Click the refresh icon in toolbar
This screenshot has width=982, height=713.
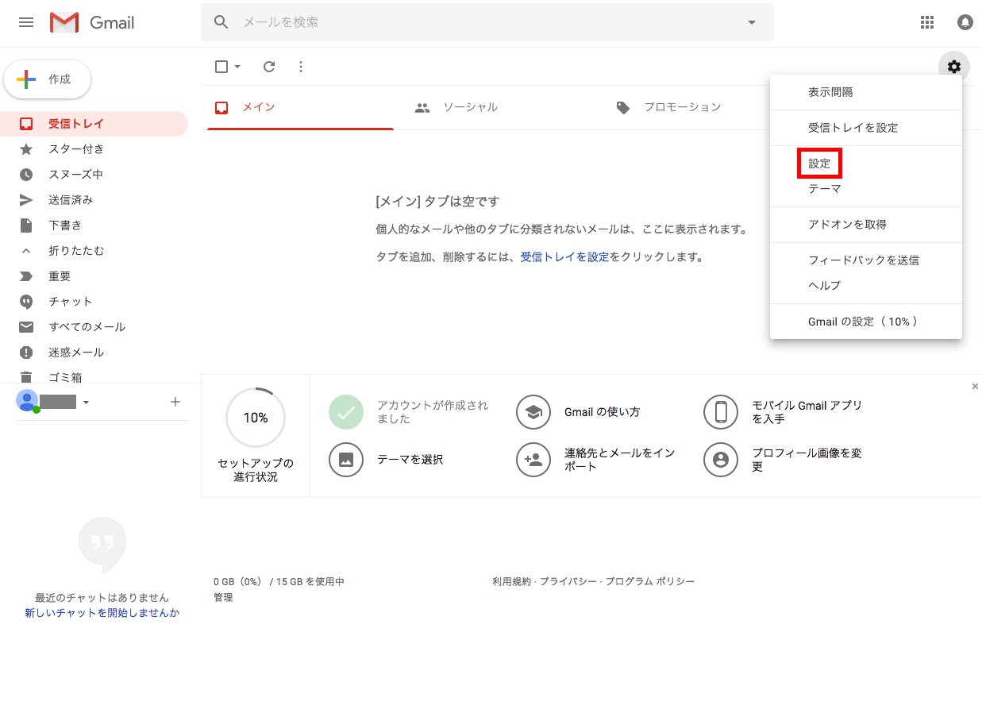[269, 67]
